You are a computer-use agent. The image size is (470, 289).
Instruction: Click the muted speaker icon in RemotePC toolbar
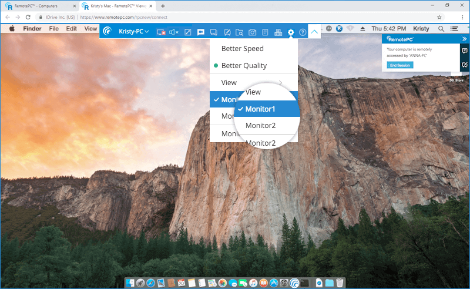click(173, 32)
